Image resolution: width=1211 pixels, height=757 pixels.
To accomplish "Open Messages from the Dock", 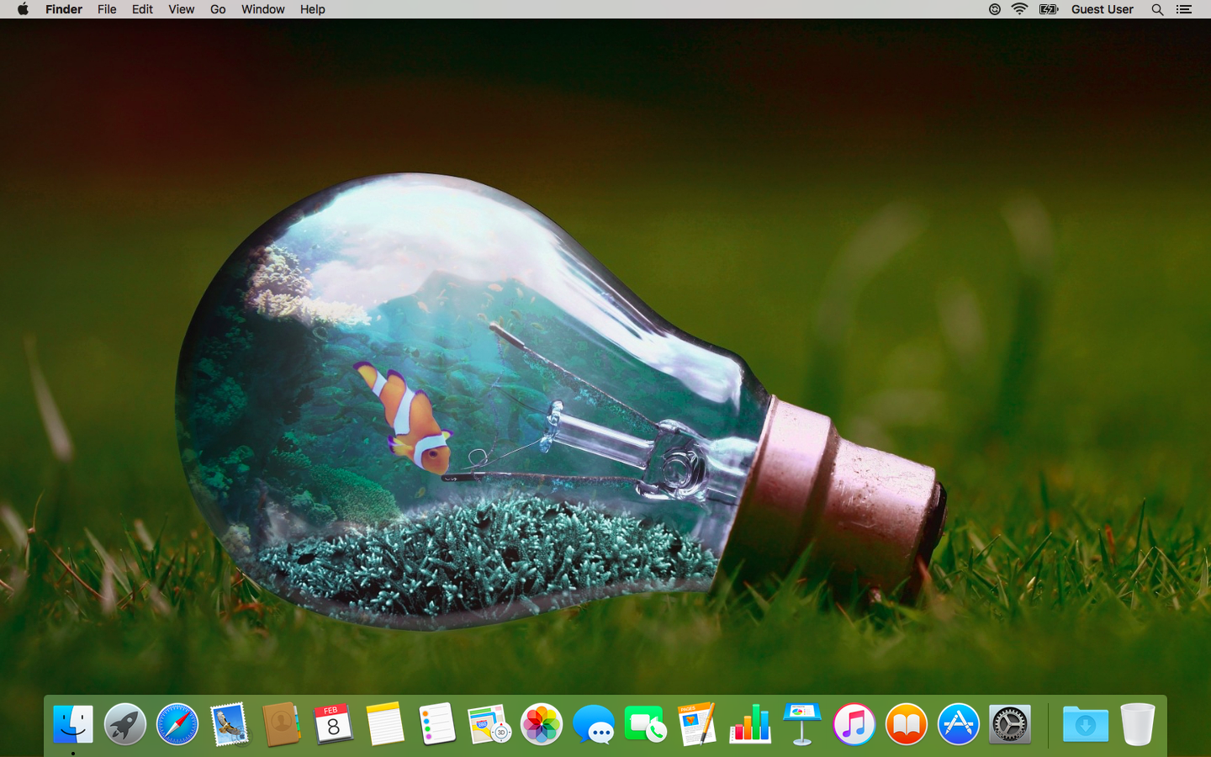I will click(x=594, y=724).
